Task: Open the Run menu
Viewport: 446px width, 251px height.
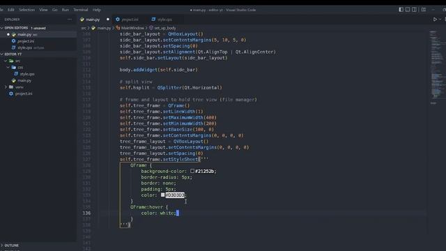Action: (65, 10)
